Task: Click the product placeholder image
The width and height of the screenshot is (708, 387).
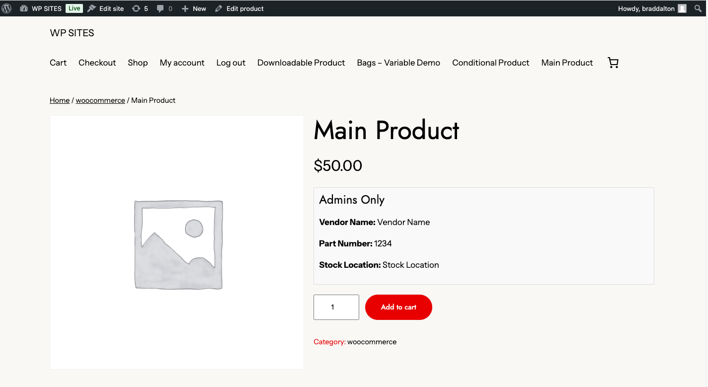Action: 177,242
